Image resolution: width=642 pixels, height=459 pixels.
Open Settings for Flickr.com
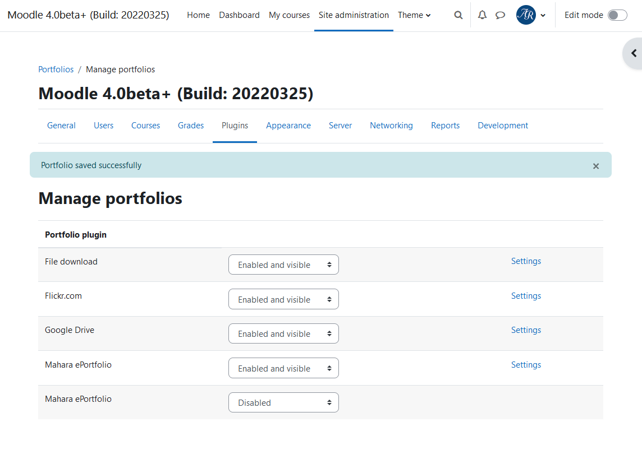click(526, 296)
